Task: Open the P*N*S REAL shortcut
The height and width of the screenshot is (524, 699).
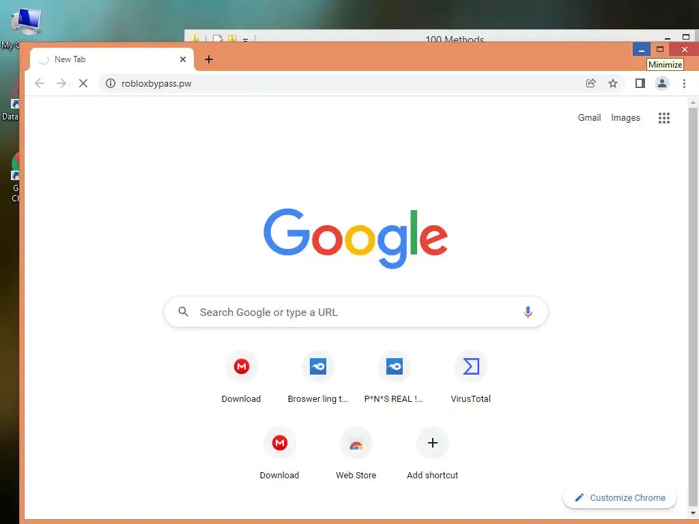Action: pyautogui.click(x=394, y=378)
